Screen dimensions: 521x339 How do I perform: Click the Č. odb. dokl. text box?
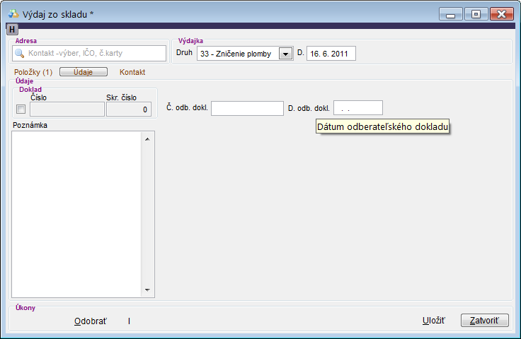coord(247,108)
